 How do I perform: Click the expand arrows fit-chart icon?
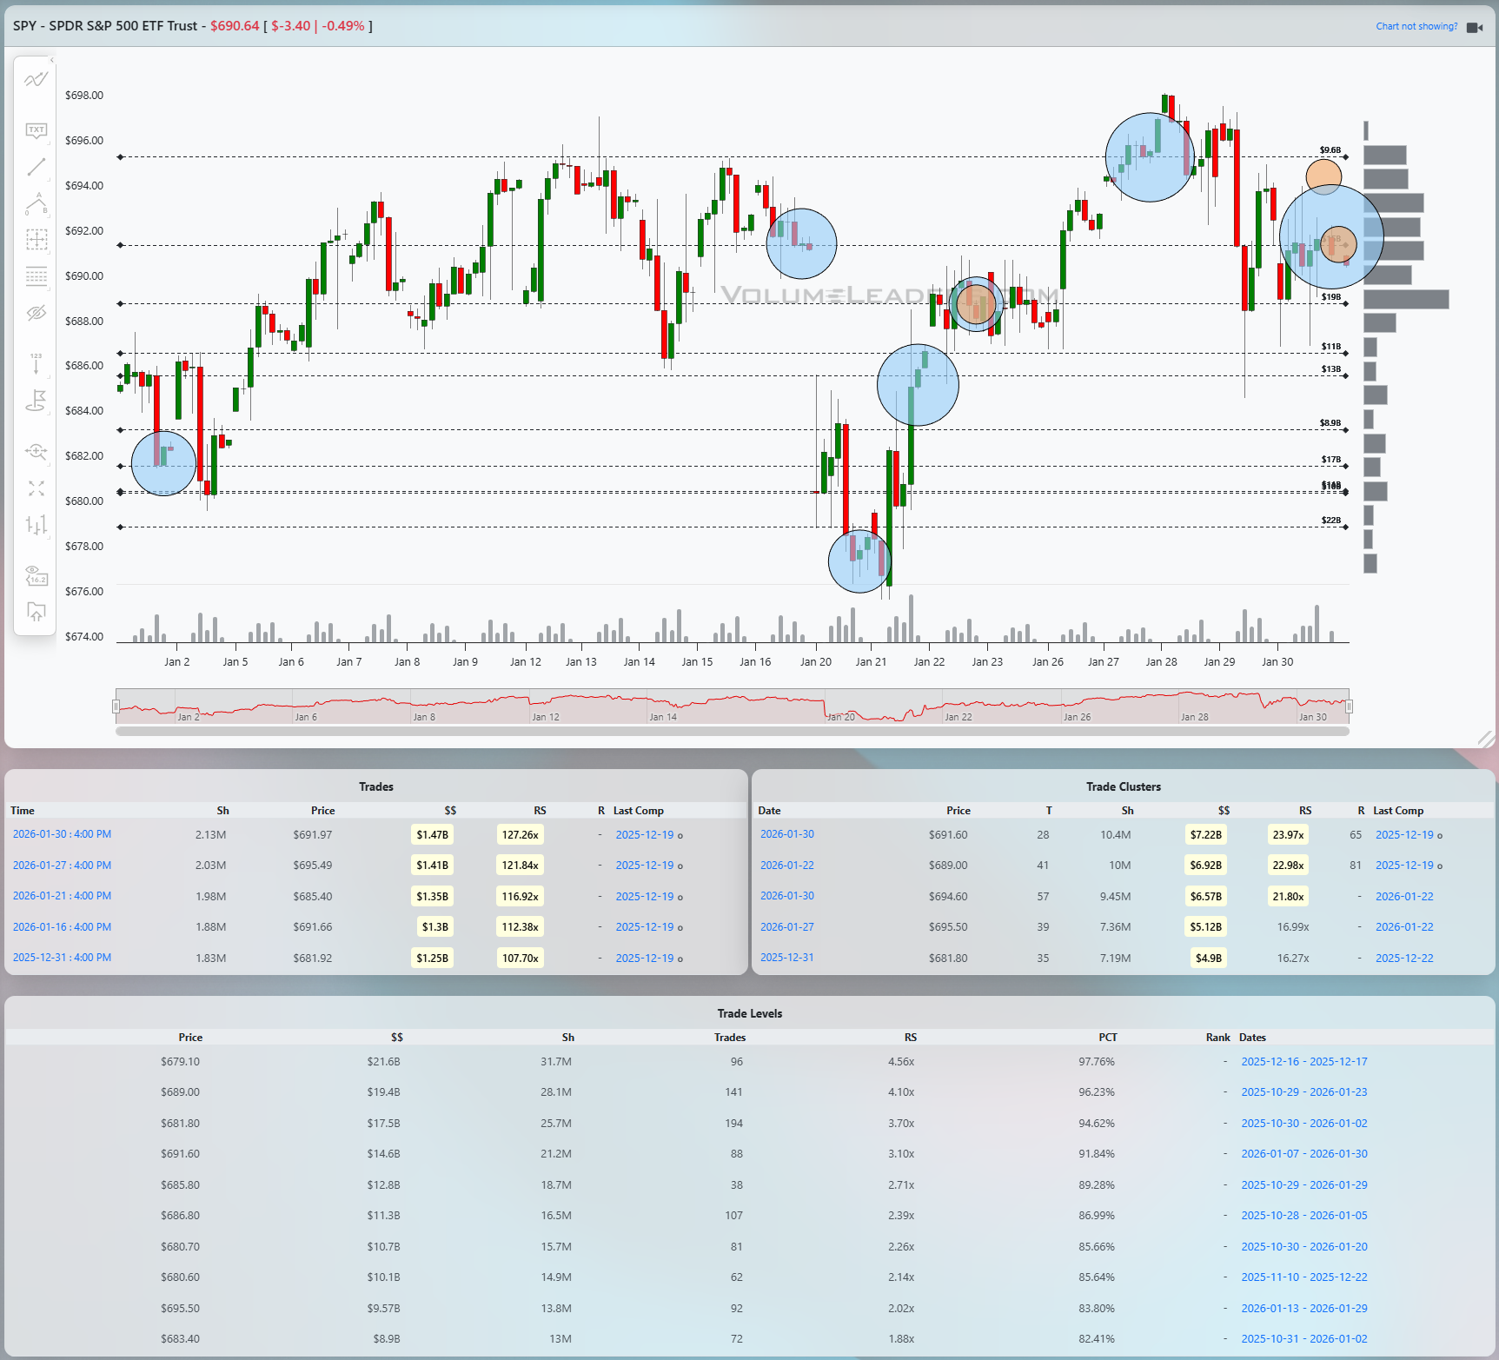point(36,488)
